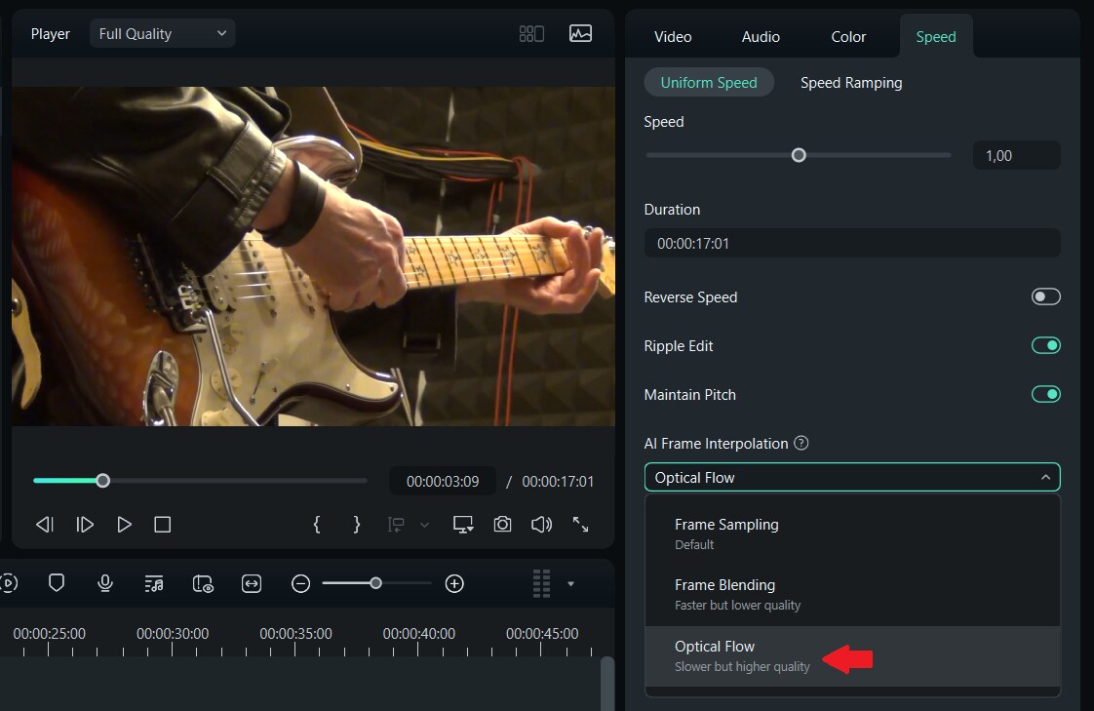The width and height of the screenshot is (1094, 711).
Task: Click the speed value field 1,00
Action: [x=1017, y=155]
